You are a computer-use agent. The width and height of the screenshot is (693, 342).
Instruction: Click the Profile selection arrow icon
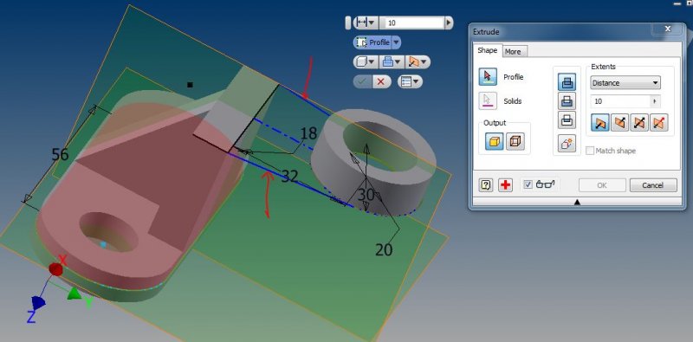tap(488, 77)
